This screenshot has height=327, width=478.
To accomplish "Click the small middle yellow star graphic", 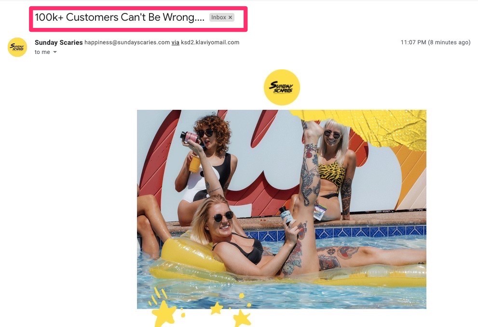I will click(x=217, y=308).
